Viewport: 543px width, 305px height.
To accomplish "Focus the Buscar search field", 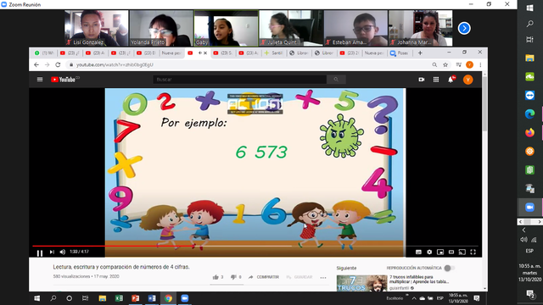I will 239,80.
